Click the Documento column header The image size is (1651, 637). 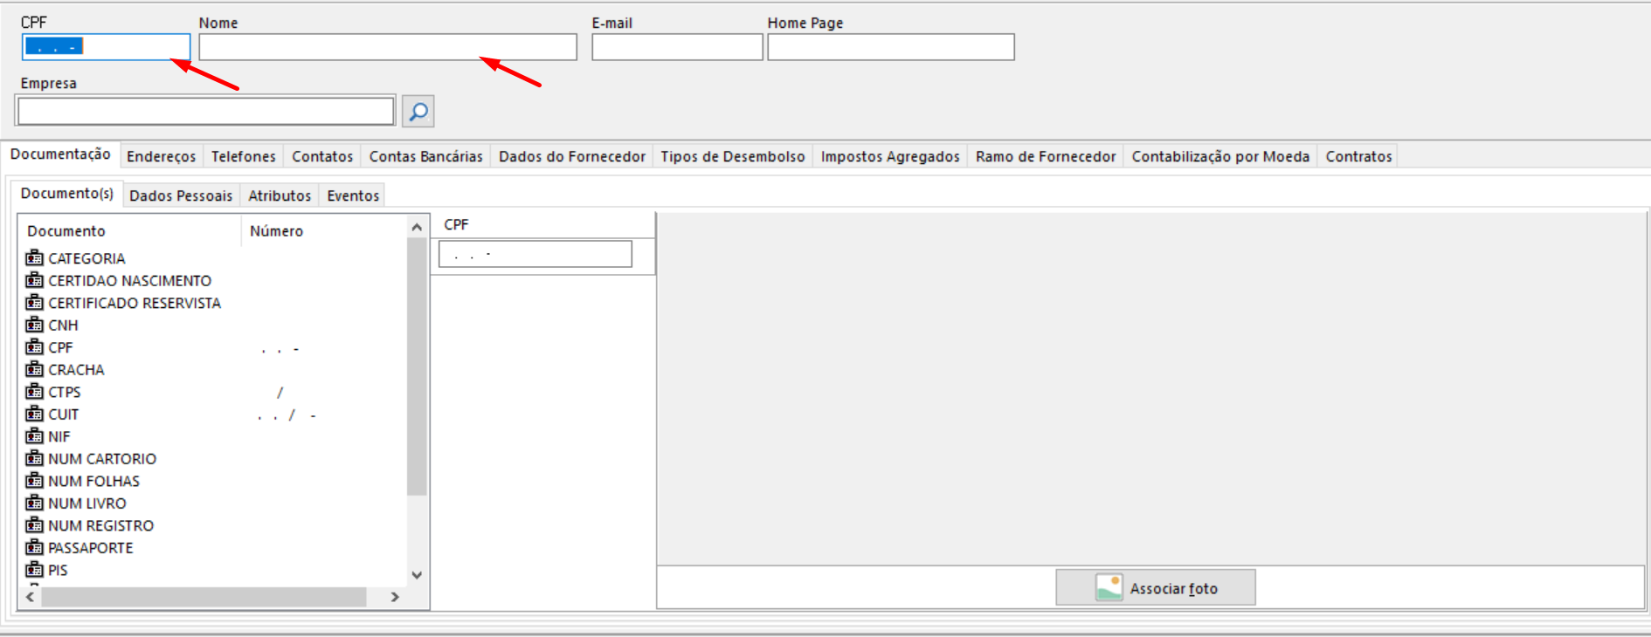[129, 231]
